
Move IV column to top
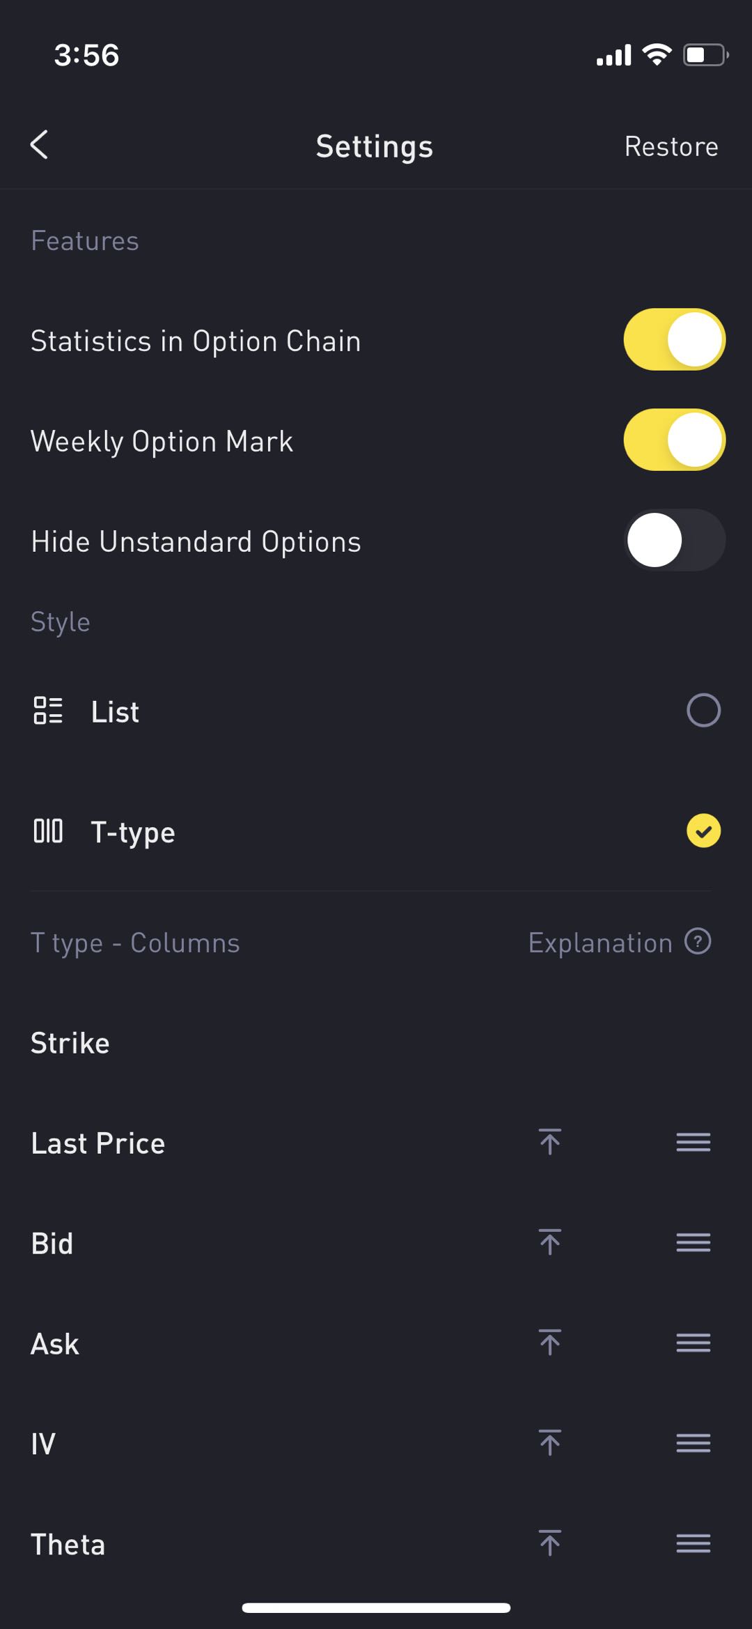[550, 1443]
